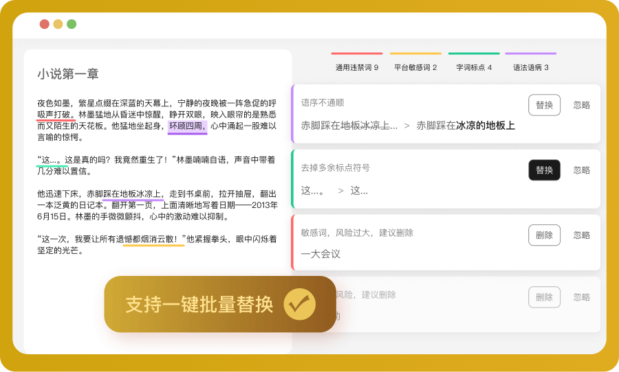Ignore the 去掉多余标点符号 suggestion
Image resolution: width=619 pixels, height=372 pixels.
(581, 170)
